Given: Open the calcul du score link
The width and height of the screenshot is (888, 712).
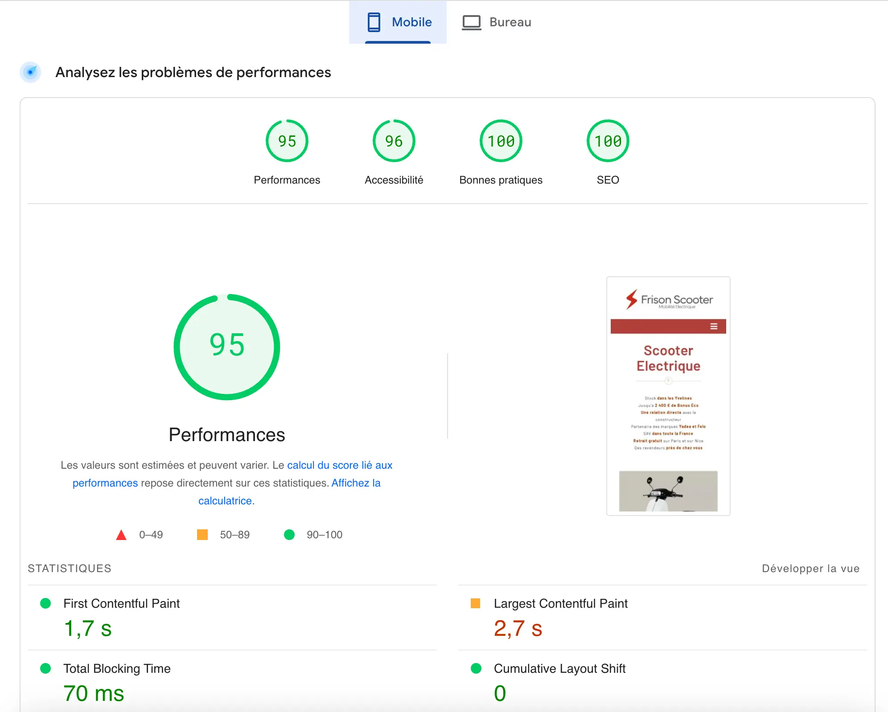Looking at the screenshot, I should pos(340,465).
